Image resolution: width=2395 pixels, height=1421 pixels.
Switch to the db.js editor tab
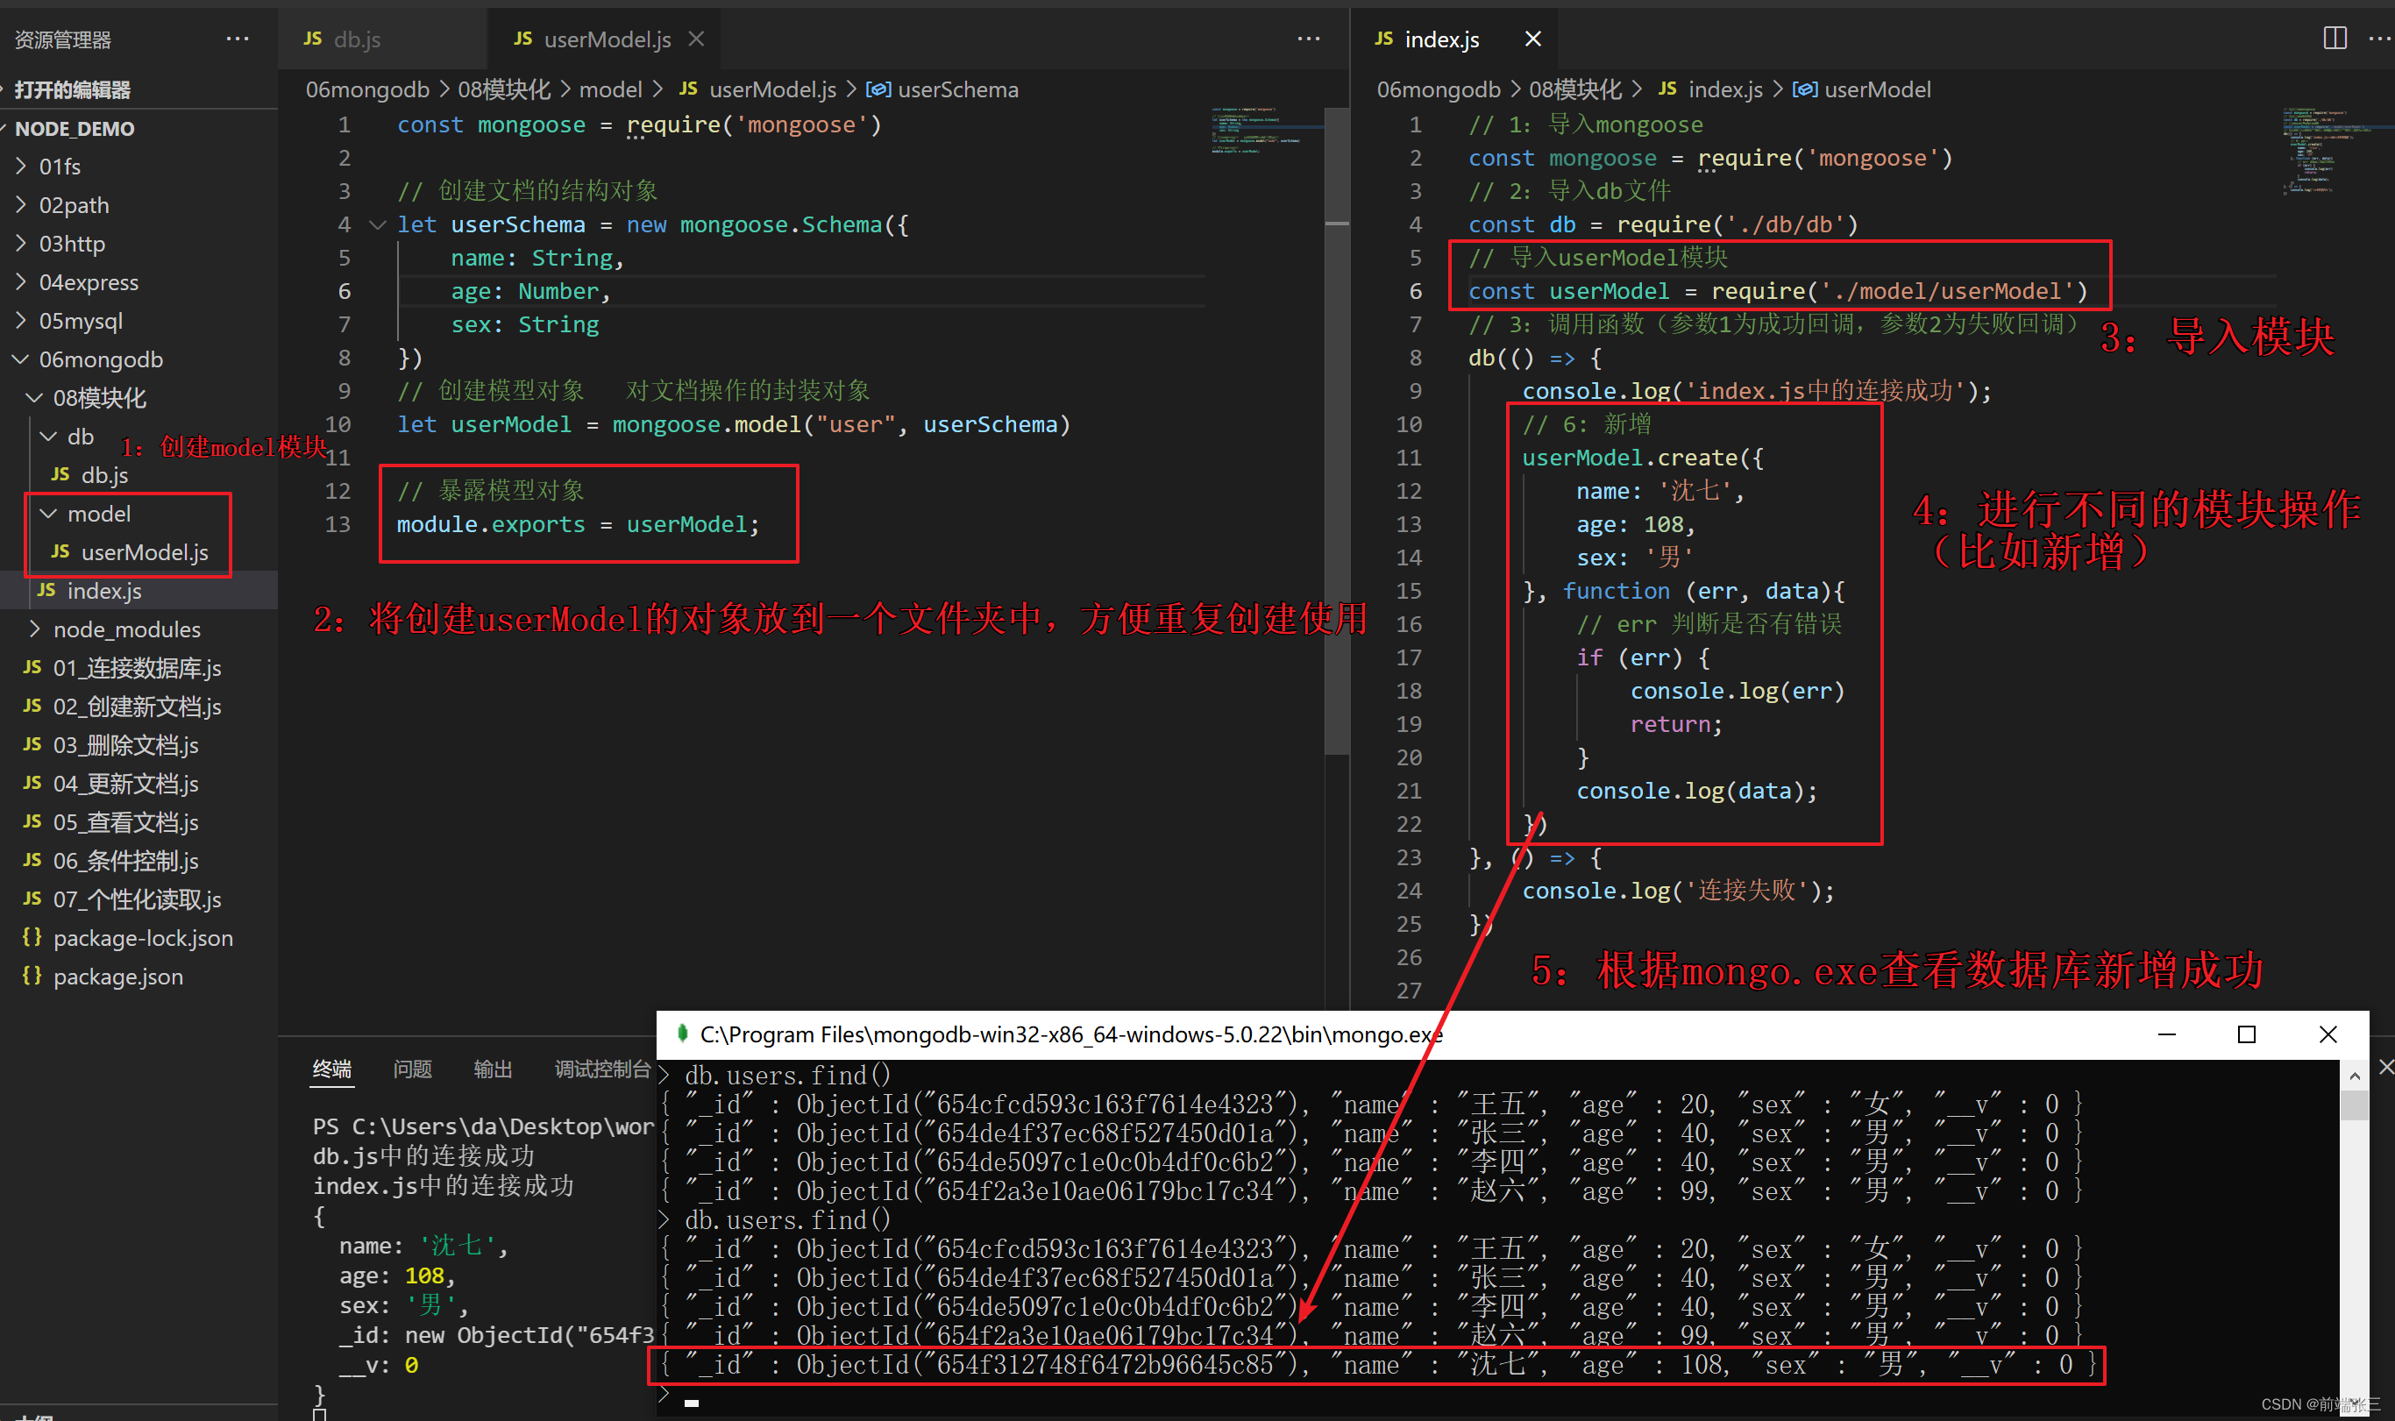point(356,39)
